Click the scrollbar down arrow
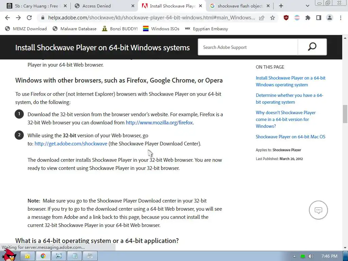 coord(345,248)
